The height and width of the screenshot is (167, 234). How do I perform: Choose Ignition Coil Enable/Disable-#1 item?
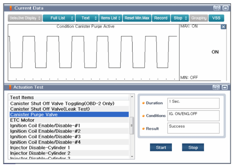(x=45, y=126)
